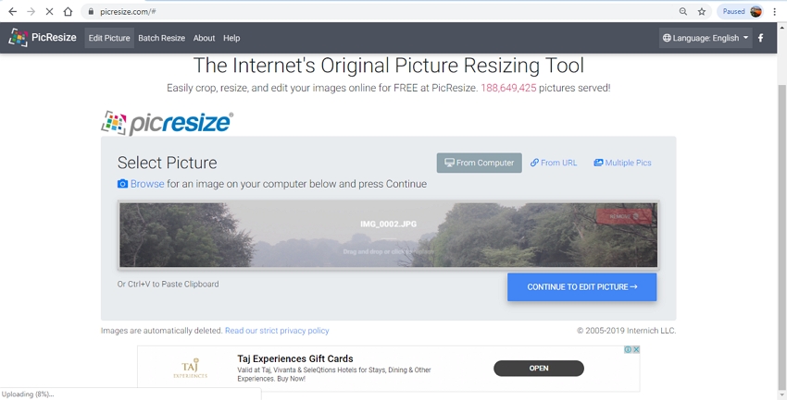Choose the Multiple Pics option
This screenshot has width=787, height=400.
tap(622, 163)
